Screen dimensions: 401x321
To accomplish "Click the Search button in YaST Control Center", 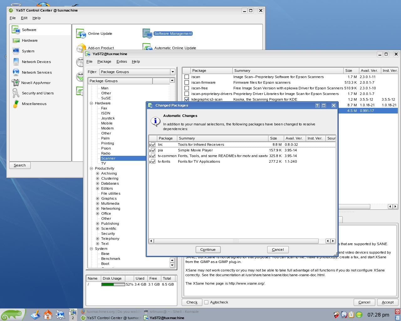I will click(20, 165).
